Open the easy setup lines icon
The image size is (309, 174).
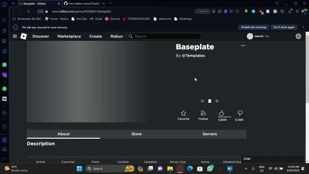coord(297,12)
